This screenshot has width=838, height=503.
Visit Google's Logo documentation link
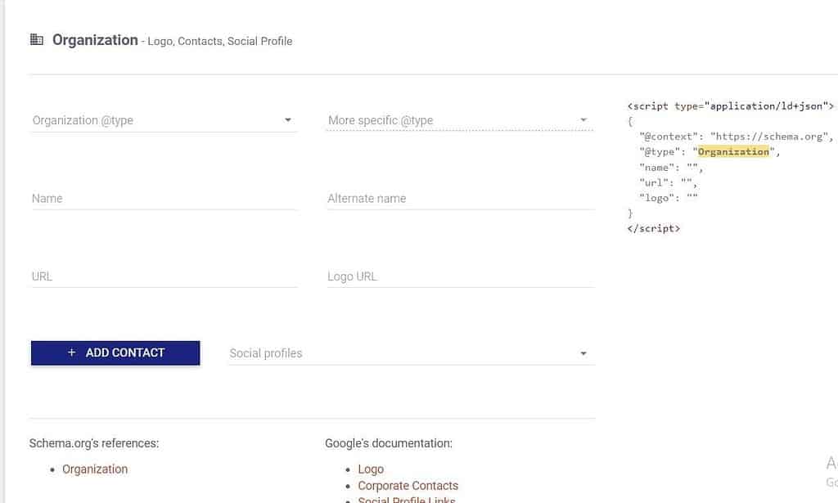point(371,469)
